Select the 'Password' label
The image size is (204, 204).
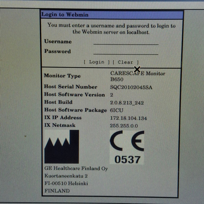click(x=58, y=51)
